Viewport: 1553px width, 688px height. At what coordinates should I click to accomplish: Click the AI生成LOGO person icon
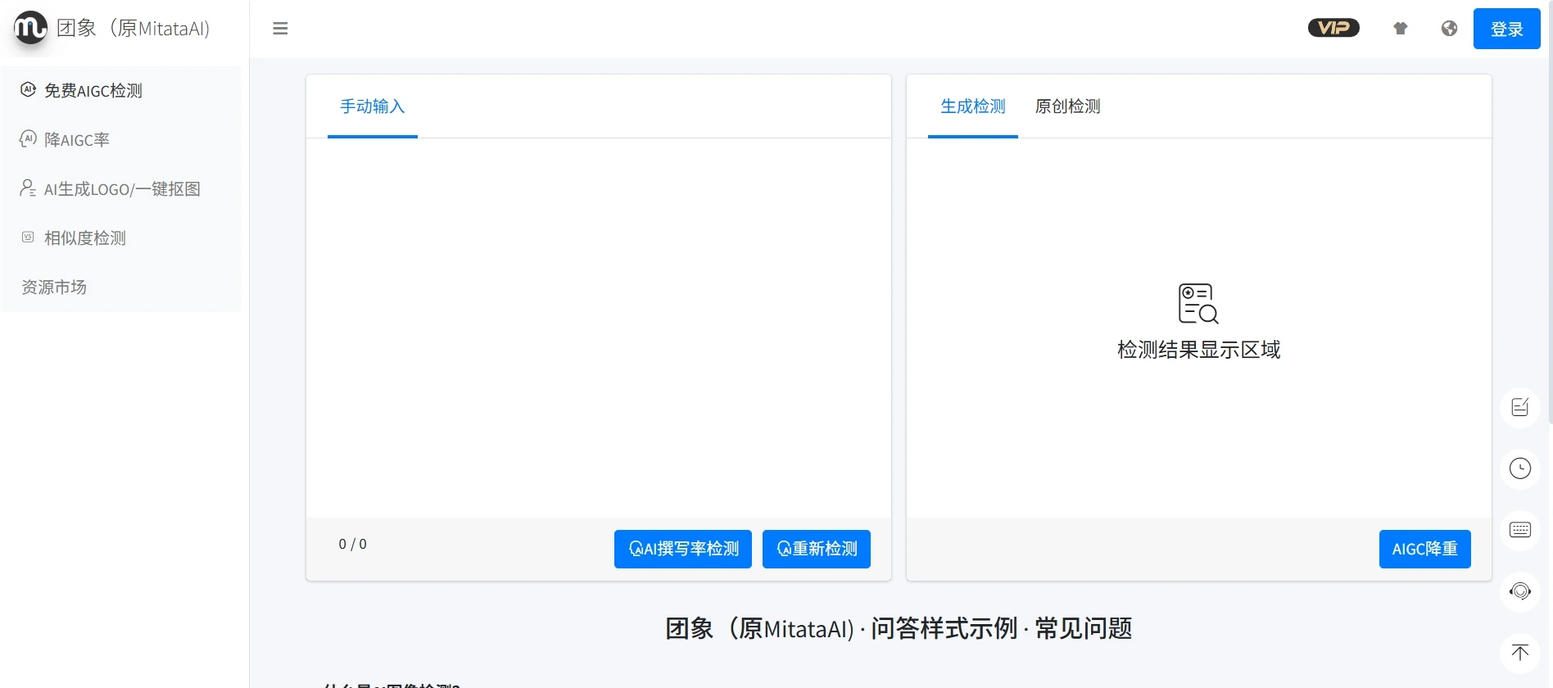[28, 188]
